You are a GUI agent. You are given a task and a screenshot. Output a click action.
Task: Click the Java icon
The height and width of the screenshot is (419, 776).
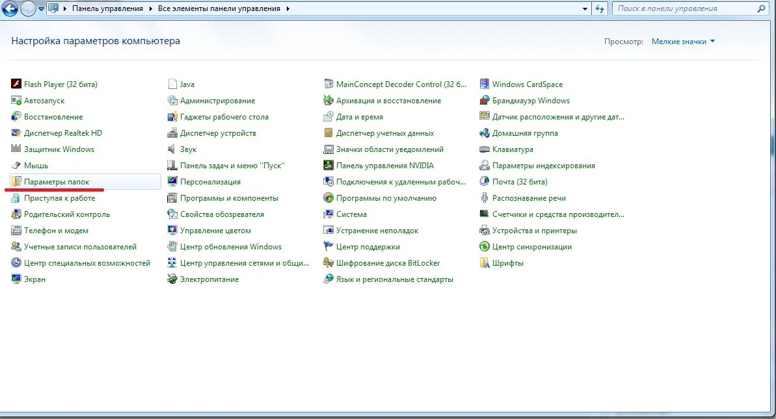click(172, 84)
